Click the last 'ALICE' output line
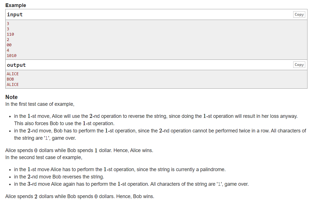The height and width of the screenshot is (202, 310). 13,84
